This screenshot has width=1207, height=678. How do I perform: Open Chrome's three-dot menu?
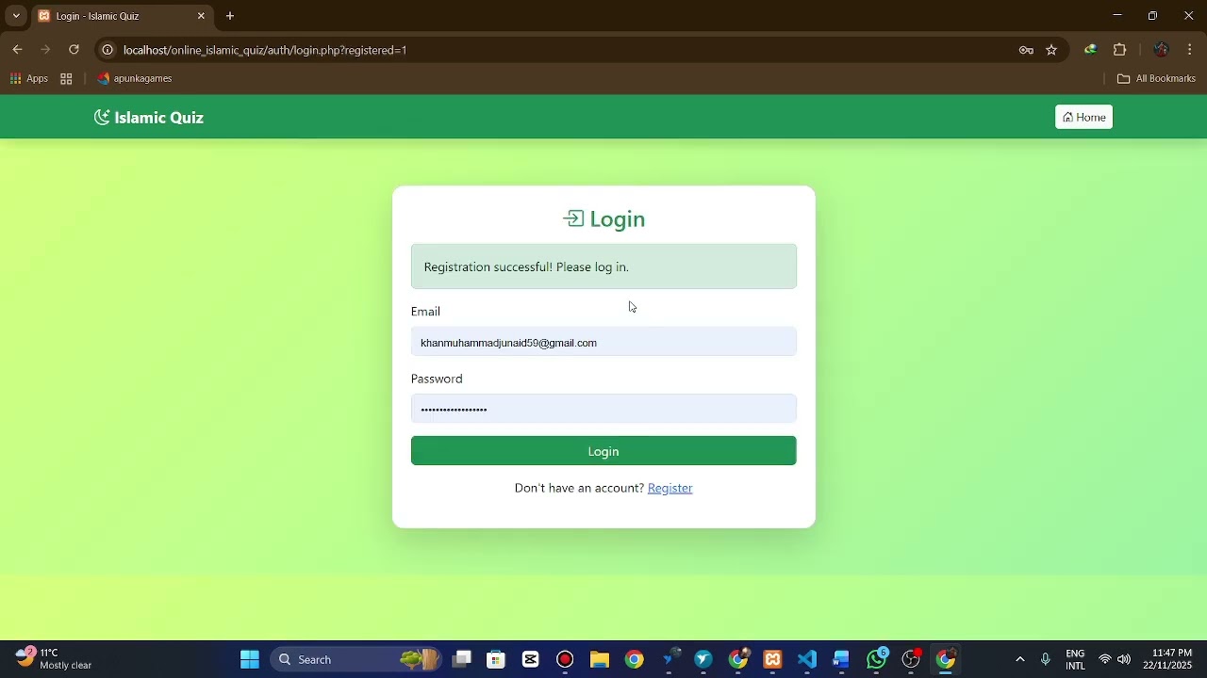pyautogui.click(x=1190, y=50)
